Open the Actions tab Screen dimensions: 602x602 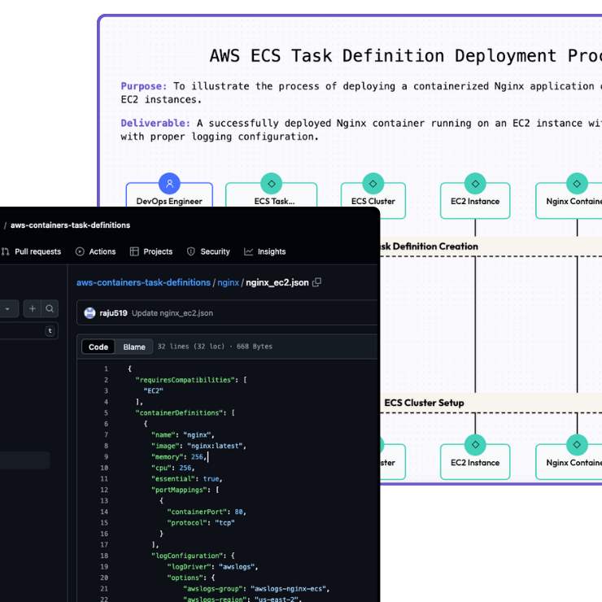(96, 251)
